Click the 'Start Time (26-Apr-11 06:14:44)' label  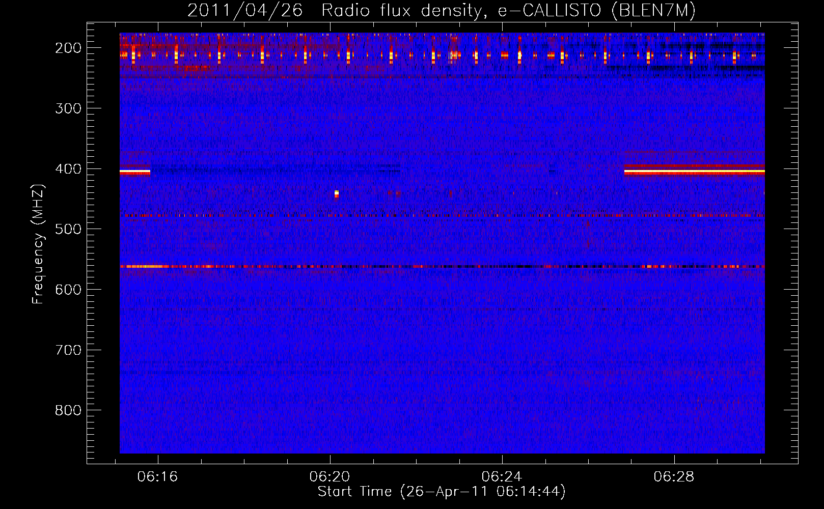point(442,492)
